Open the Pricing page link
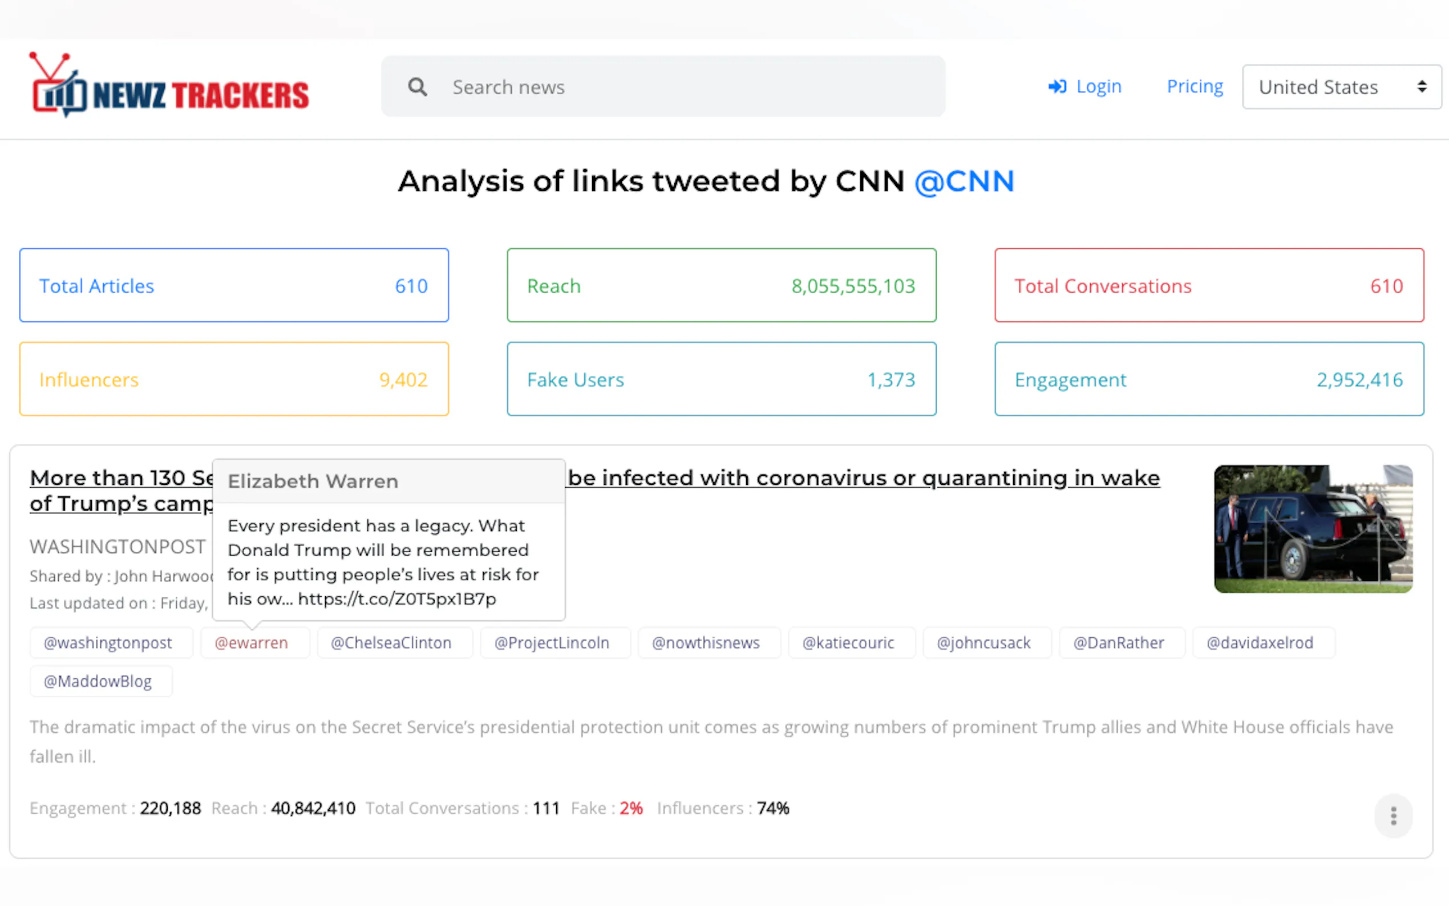The image size is (1449, 906). pyautogui.click(x=1195, y=87)
